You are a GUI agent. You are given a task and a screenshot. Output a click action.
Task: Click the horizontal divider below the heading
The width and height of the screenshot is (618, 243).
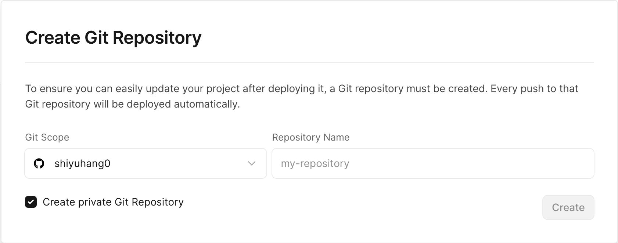[309, 63]
